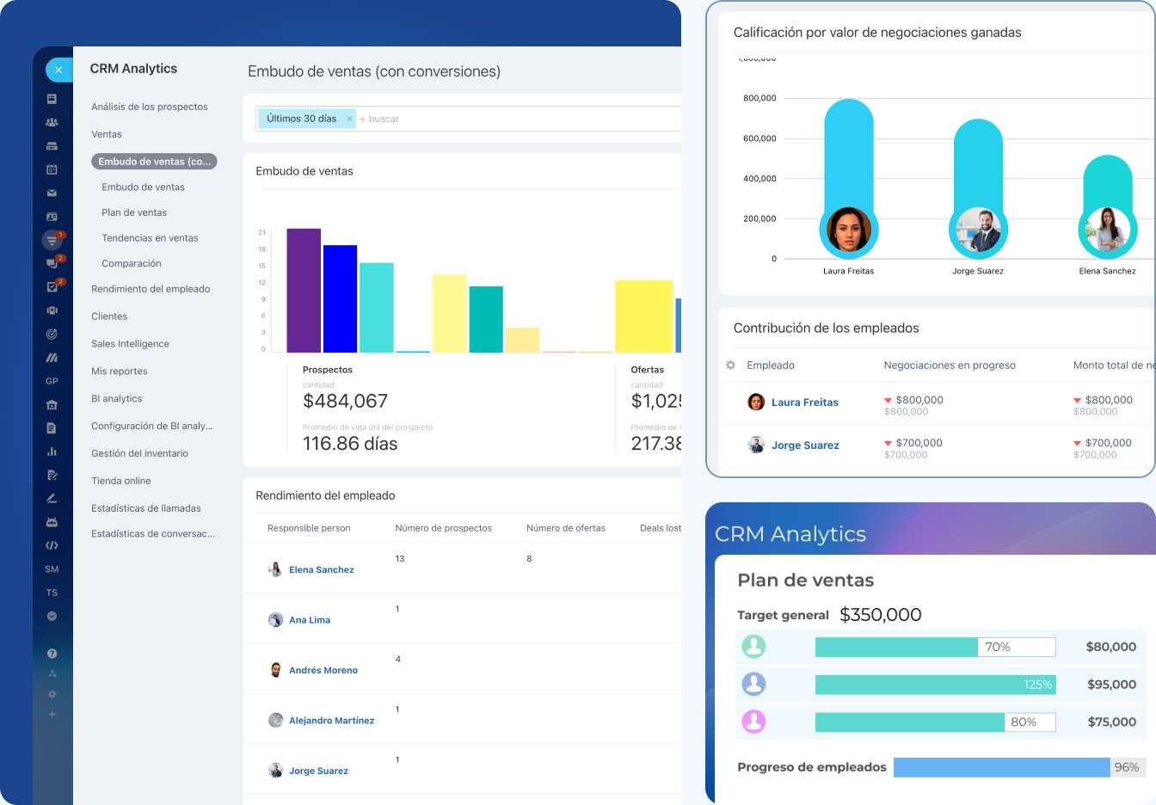The width and height of the screenshot is (1156, 805).
Task: Open Andrés Moreno's profile link
Action: pos(323,671)
